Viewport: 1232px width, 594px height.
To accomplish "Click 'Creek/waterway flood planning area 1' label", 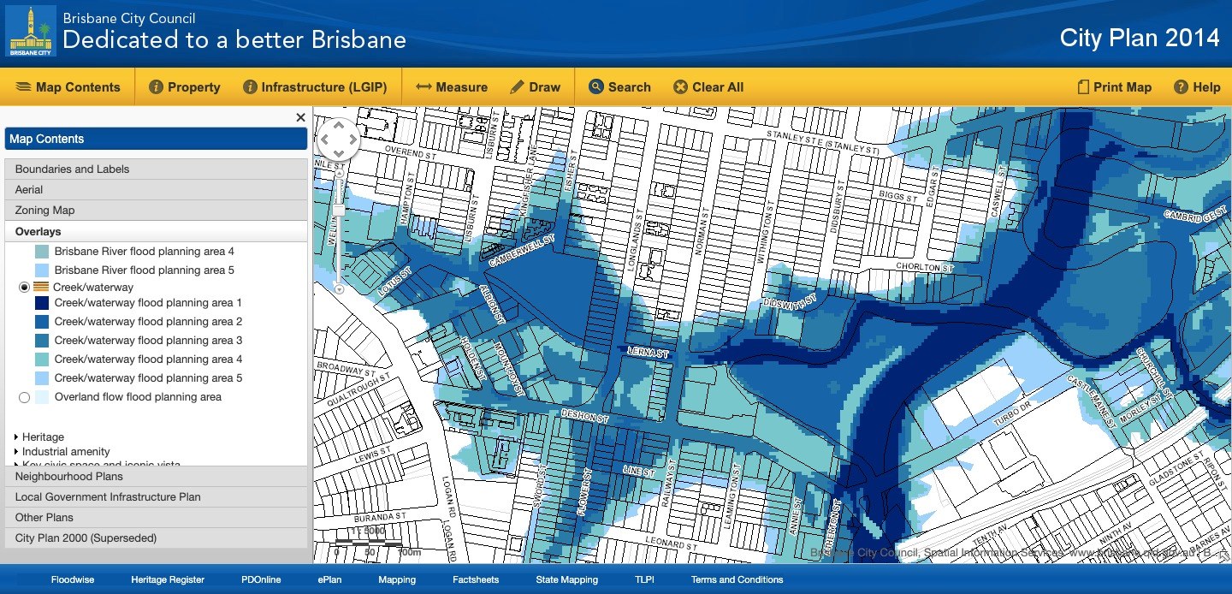I will [148, 303].
